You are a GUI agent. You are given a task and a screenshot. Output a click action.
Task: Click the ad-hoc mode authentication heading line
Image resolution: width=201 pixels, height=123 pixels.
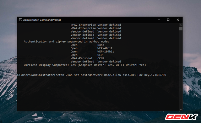66,41
